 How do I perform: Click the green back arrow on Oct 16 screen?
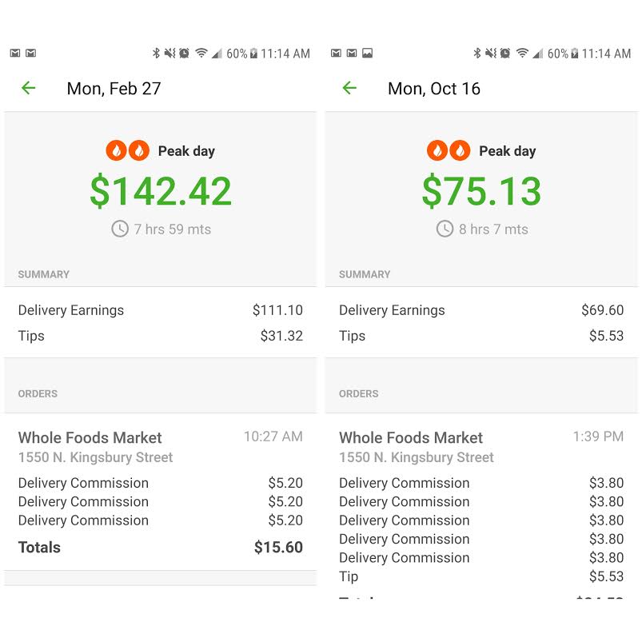coord(349,89)
